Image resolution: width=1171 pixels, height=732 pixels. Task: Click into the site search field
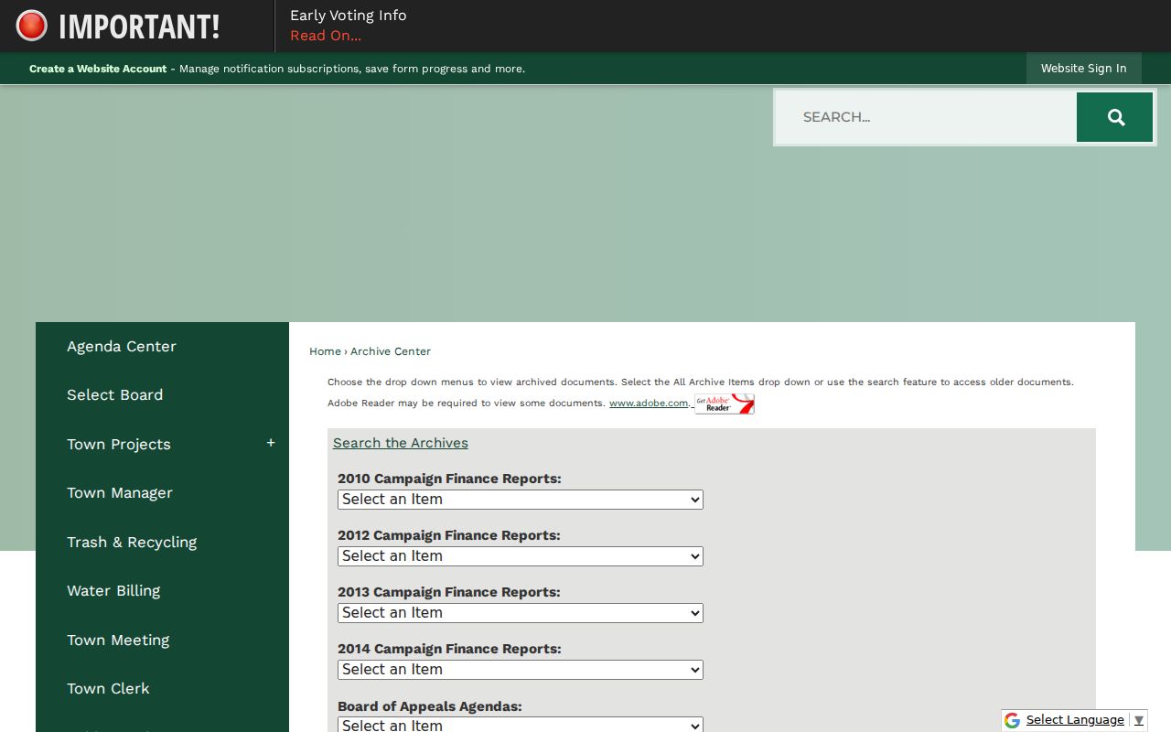[x=926, y=117]
